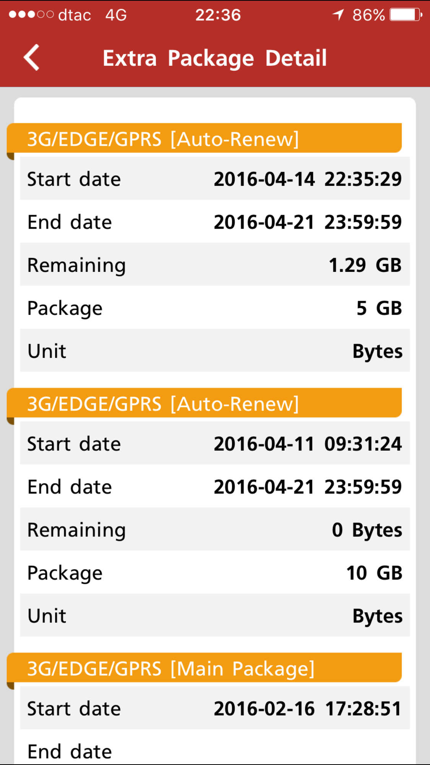The height and width of the screenshot is (765, 430).
Task: Tap the Extra Package Detail title
Action: [215, 58]
